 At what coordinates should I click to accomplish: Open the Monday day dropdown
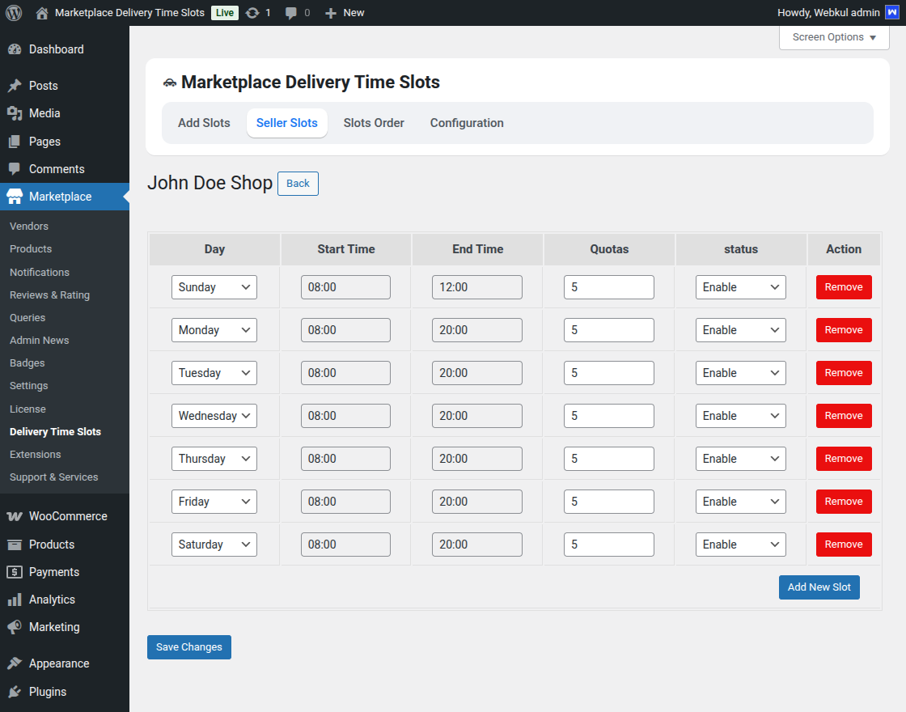click(214, 330)
